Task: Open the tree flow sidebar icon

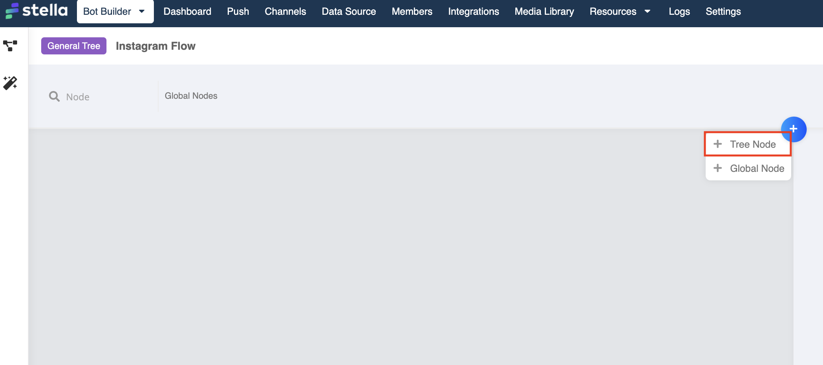Action: [x=10, y=46]
